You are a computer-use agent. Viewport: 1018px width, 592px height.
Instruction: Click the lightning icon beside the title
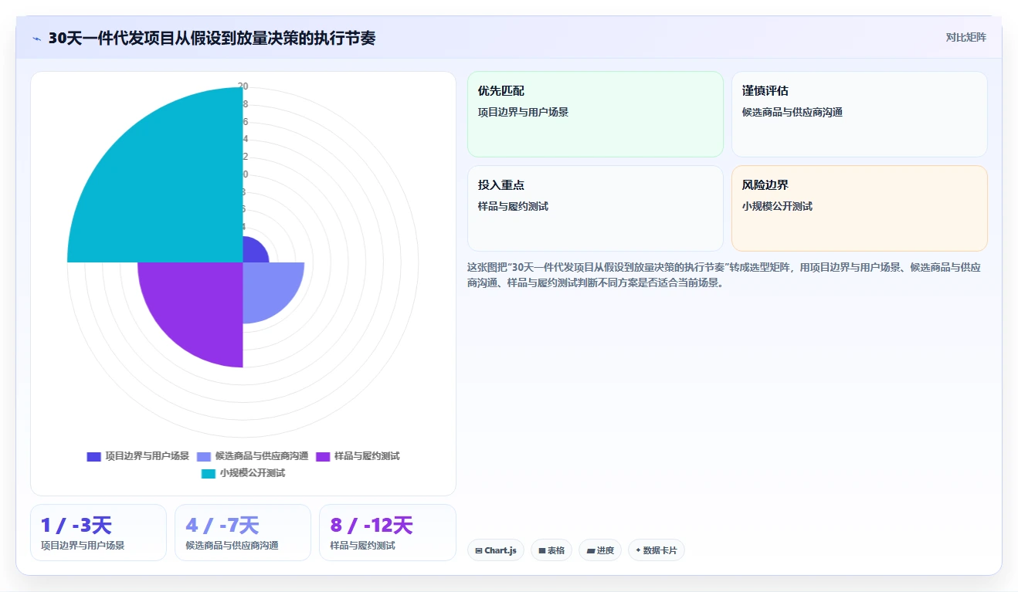click(36, 38)
